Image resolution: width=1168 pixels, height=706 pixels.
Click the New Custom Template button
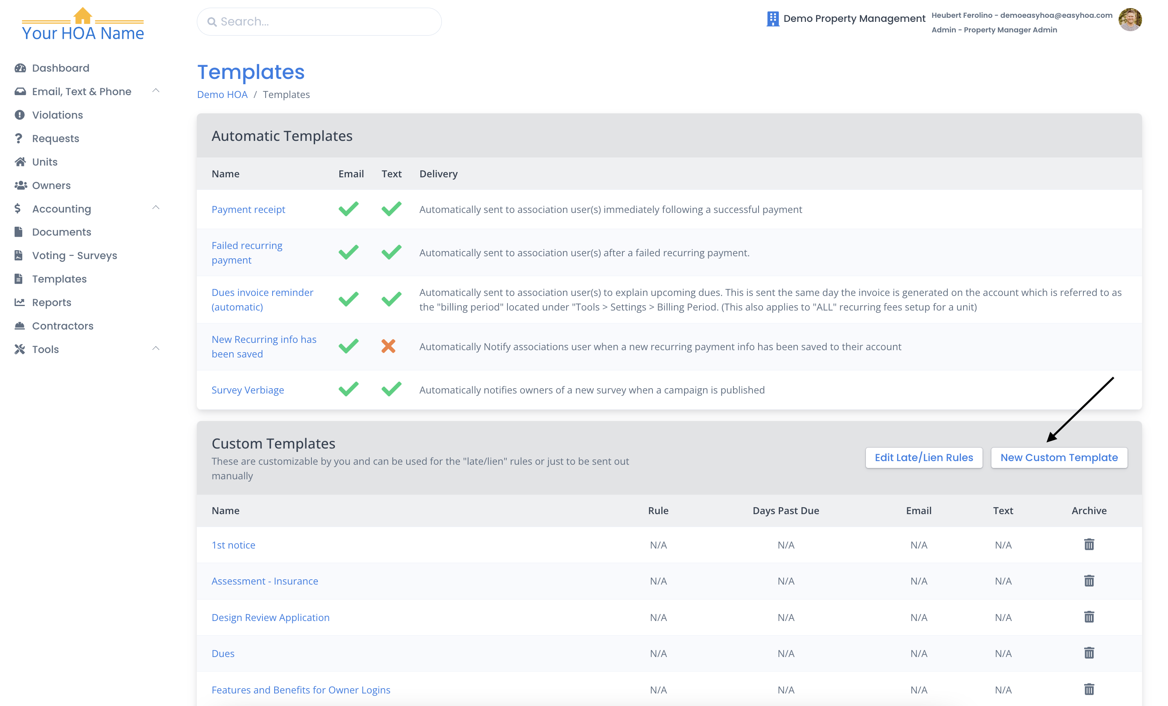coord(1059,457)
